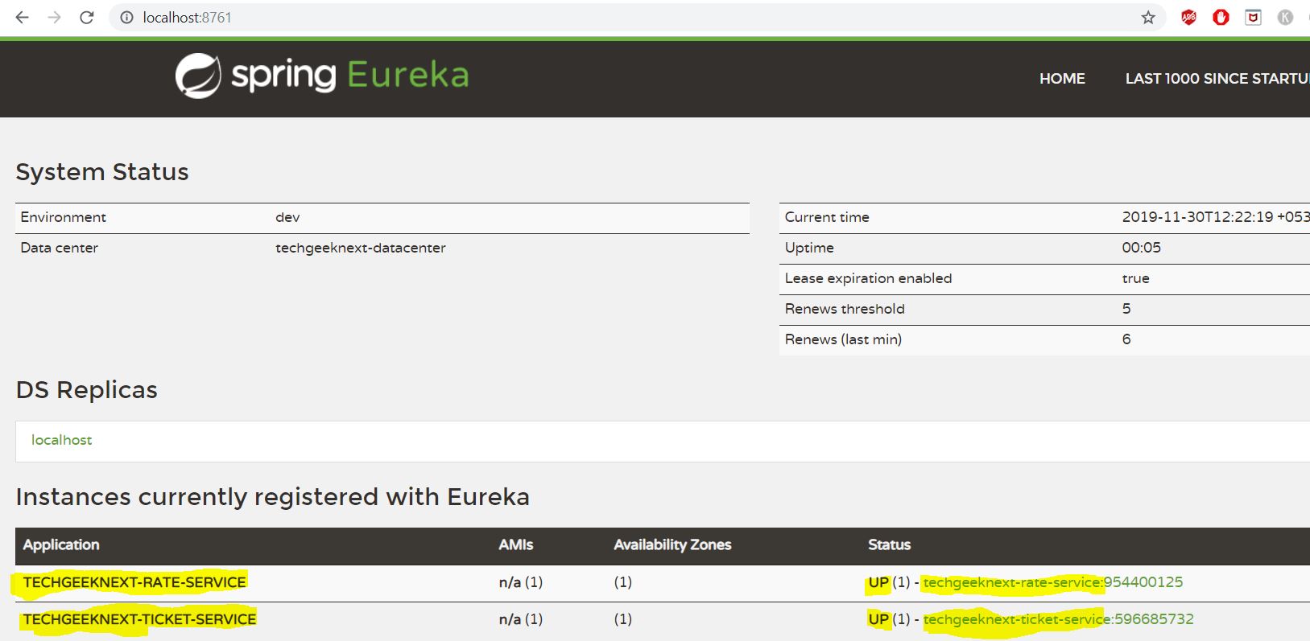Bookmark this page with the star icon
The image size is (1310, 641).
(x=1148, y=17)
